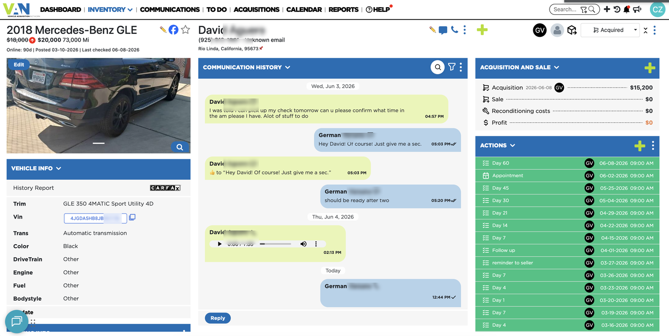669x336 pixels.
Task: Edit vehicle details with the pencil icon beside GLE title
Action: pos(163,30)
